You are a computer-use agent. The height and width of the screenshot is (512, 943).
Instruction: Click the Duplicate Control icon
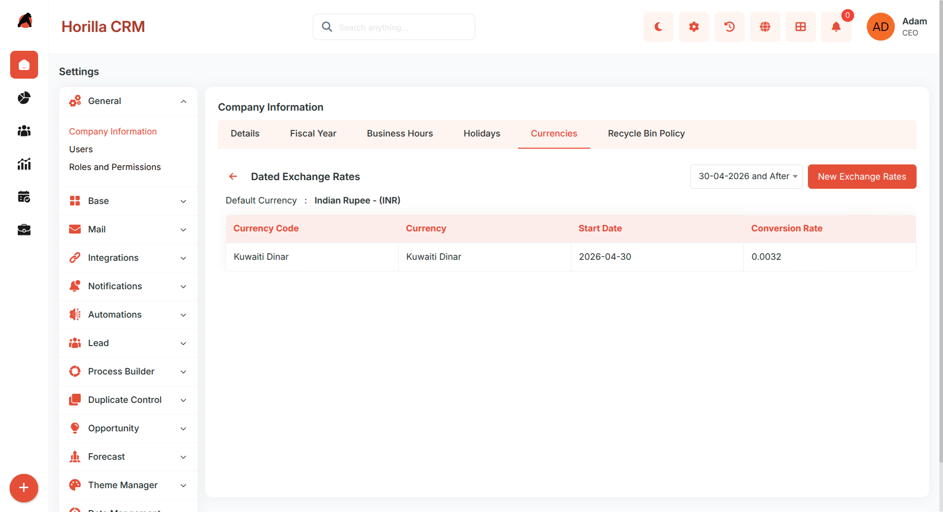pos(75,400)
